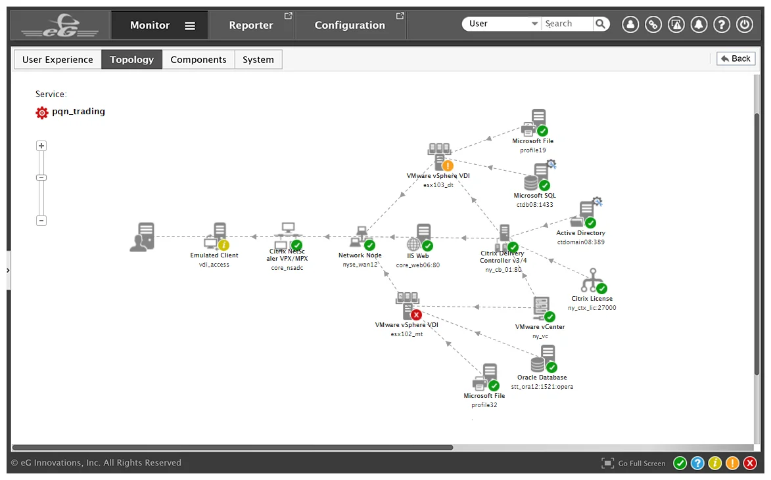Open the user profile icon in header
771x480 pixels.
pos(630,24)
